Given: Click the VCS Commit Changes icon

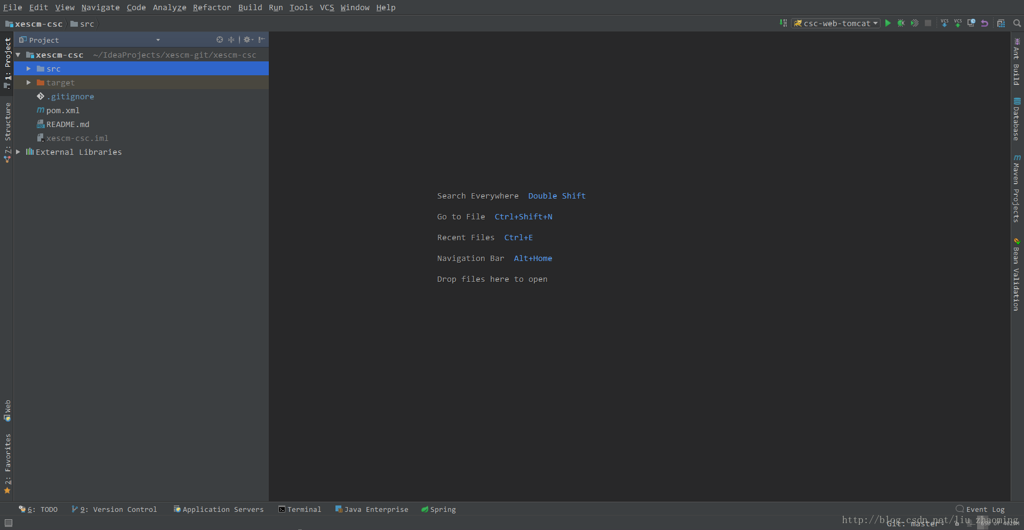Looking at the screenshot, I should tap(958, 23).
